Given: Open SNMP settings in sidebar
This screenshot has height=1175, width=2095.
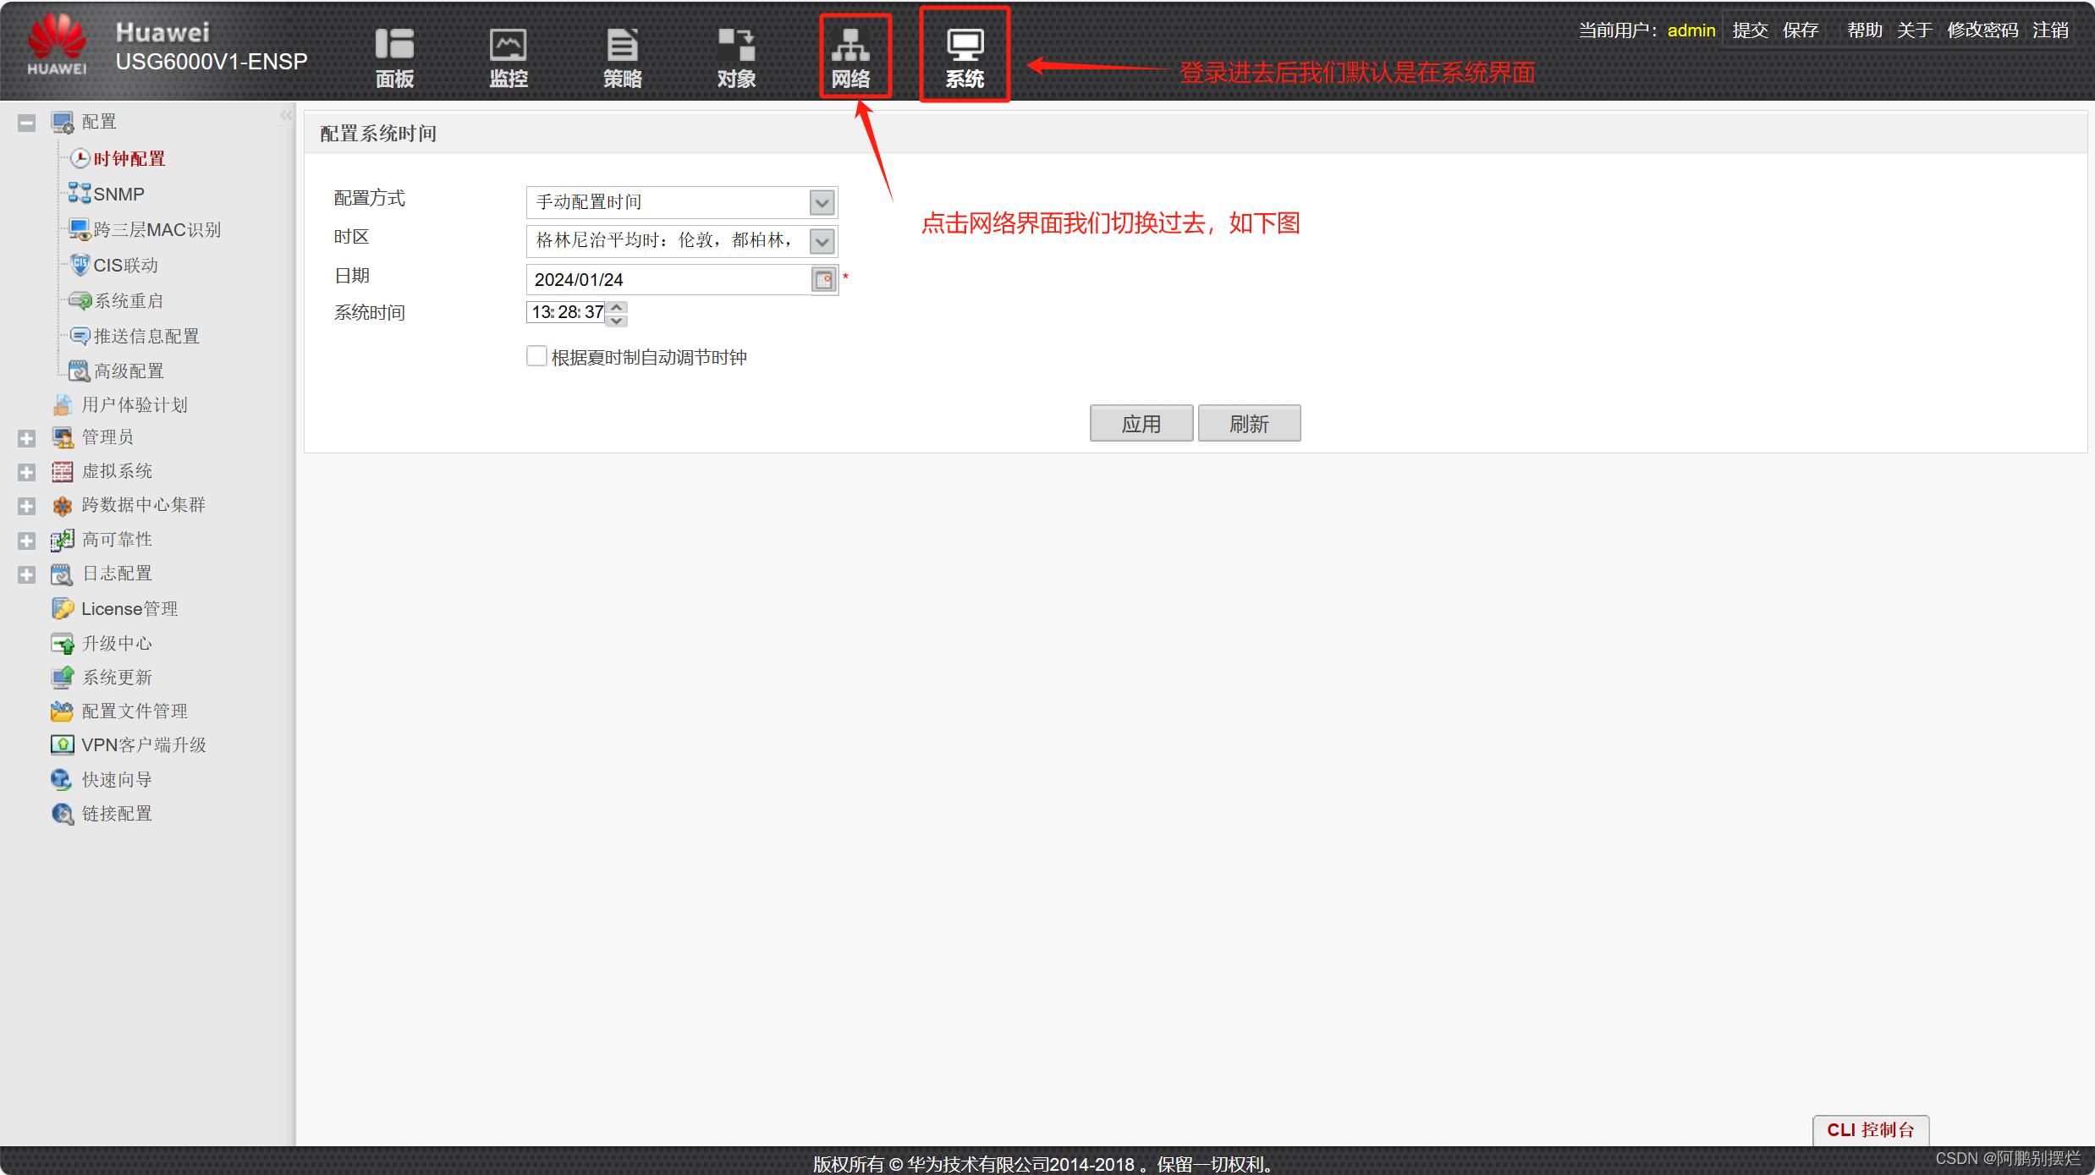Looking at the screenshot, I should coord(118,195).
